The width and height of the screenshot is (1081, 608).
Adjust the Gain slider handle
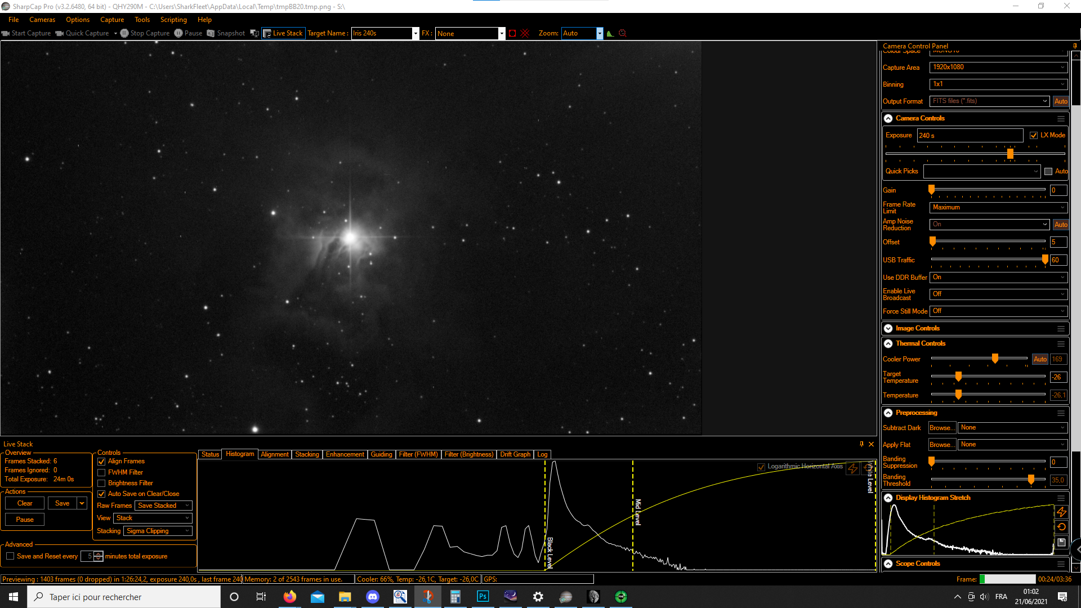932,190
